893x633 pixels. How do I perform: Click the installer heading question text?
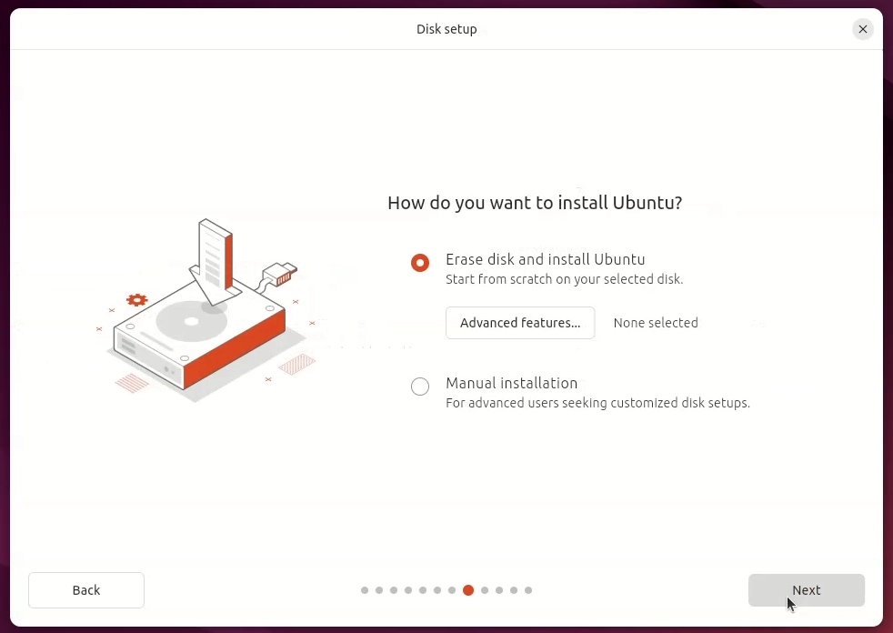click(x=535, y=203)
